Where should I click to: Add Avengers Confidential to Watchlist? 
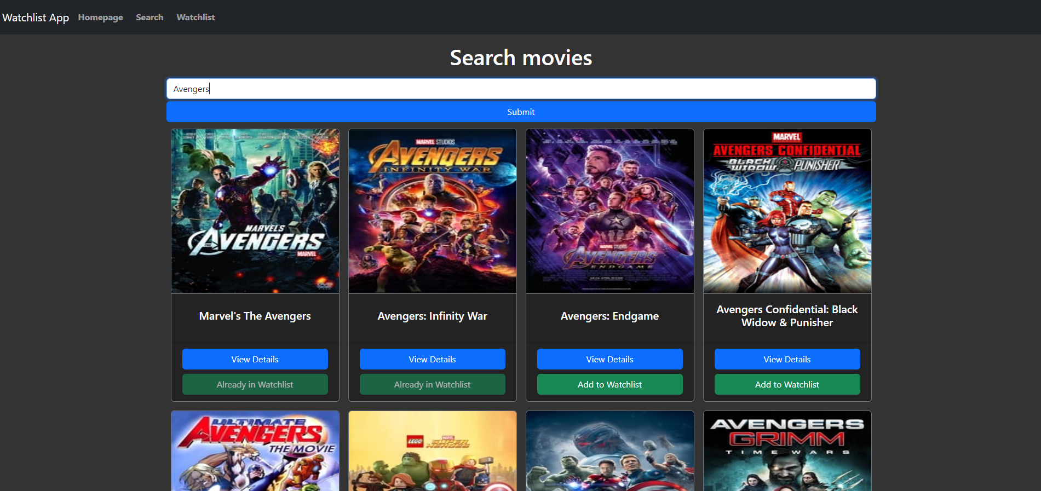coord(787,384)
